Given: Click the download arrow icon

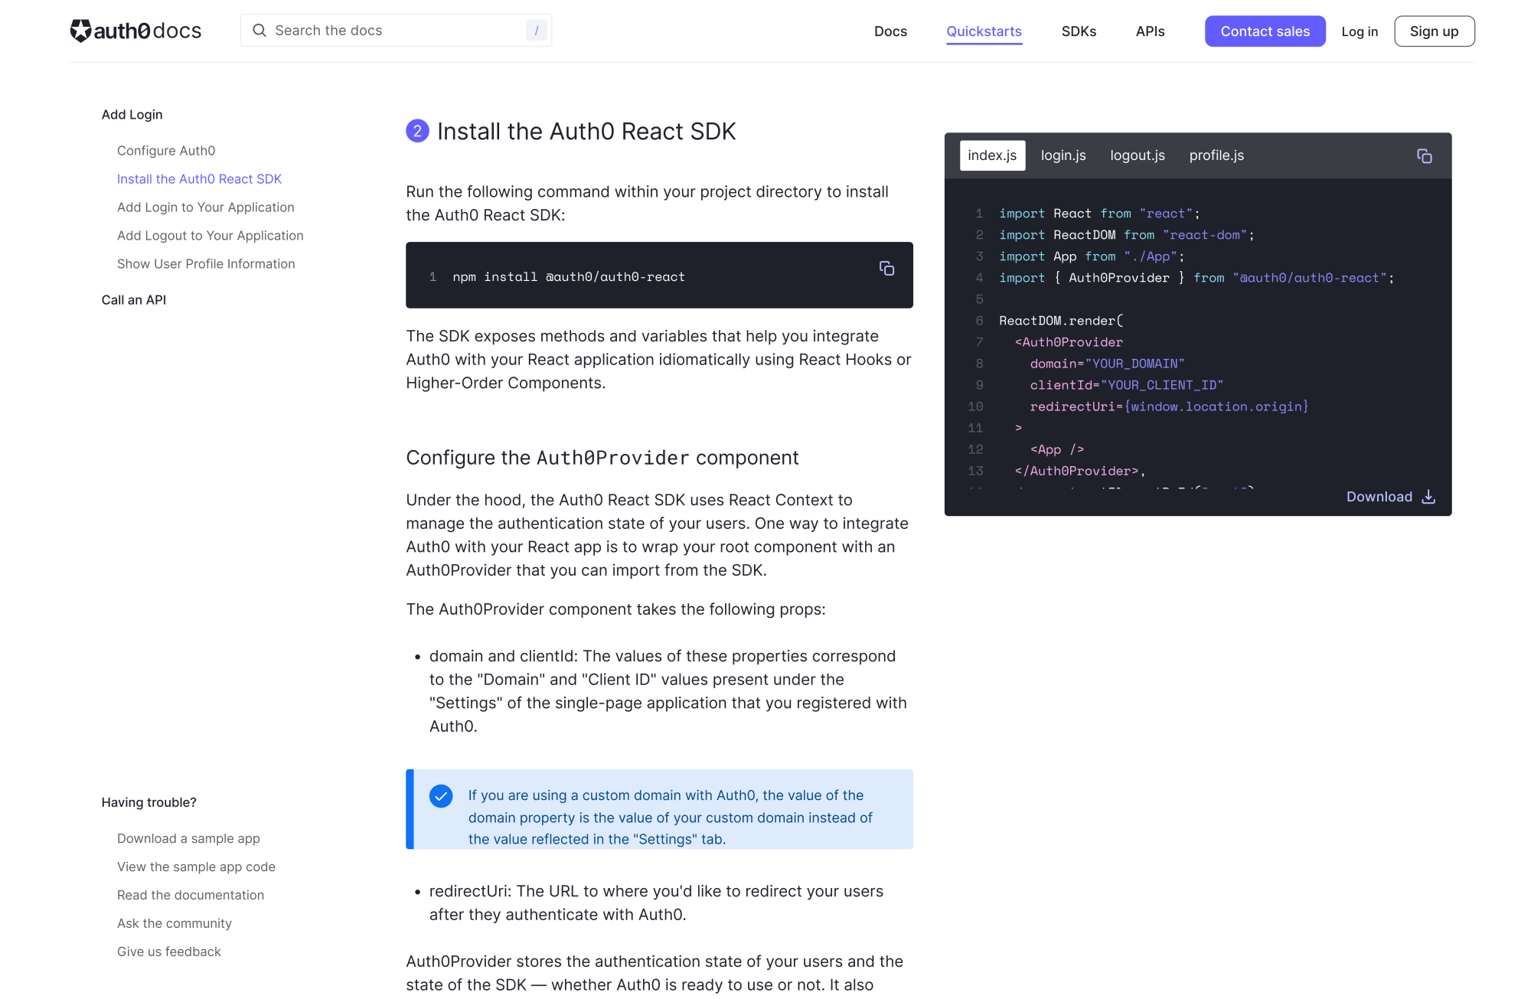Looking at the screenshot, I should tap(1428, 497).
